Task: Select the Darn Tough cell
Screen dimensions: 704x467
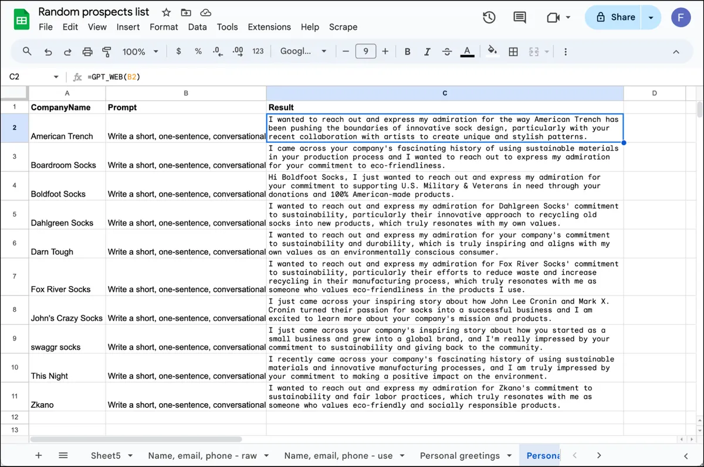Action: coord(67,244)
